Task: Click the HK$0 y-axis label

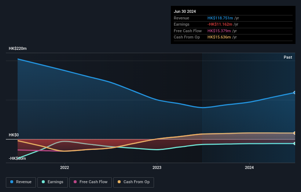Action: [14, 135]
